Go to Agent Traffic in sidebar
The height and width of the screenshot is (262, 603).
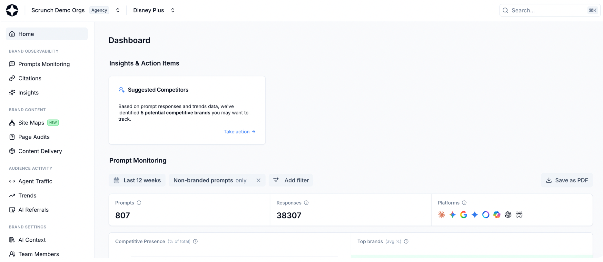pos(35,181)
